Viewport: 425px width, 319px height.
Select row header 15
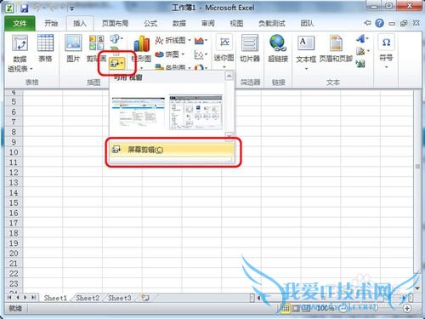pos(14,203)
